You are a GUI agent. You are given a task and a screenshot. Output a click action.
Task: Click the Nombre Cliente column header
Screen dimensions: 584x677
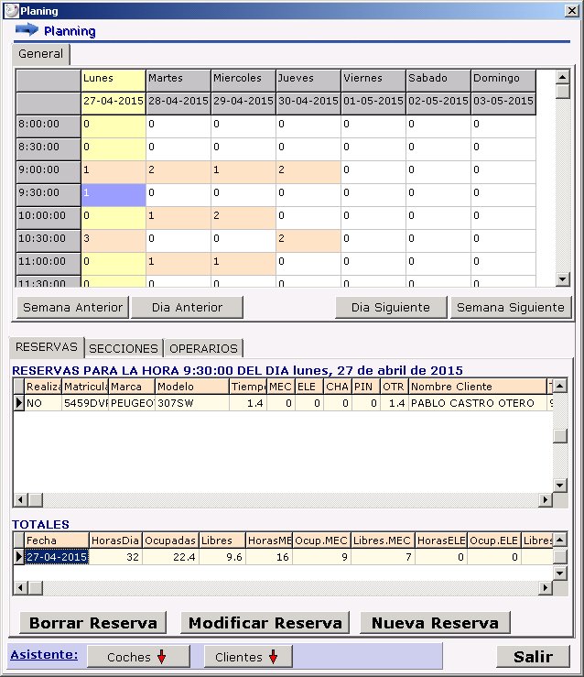[x=478, y=387]
